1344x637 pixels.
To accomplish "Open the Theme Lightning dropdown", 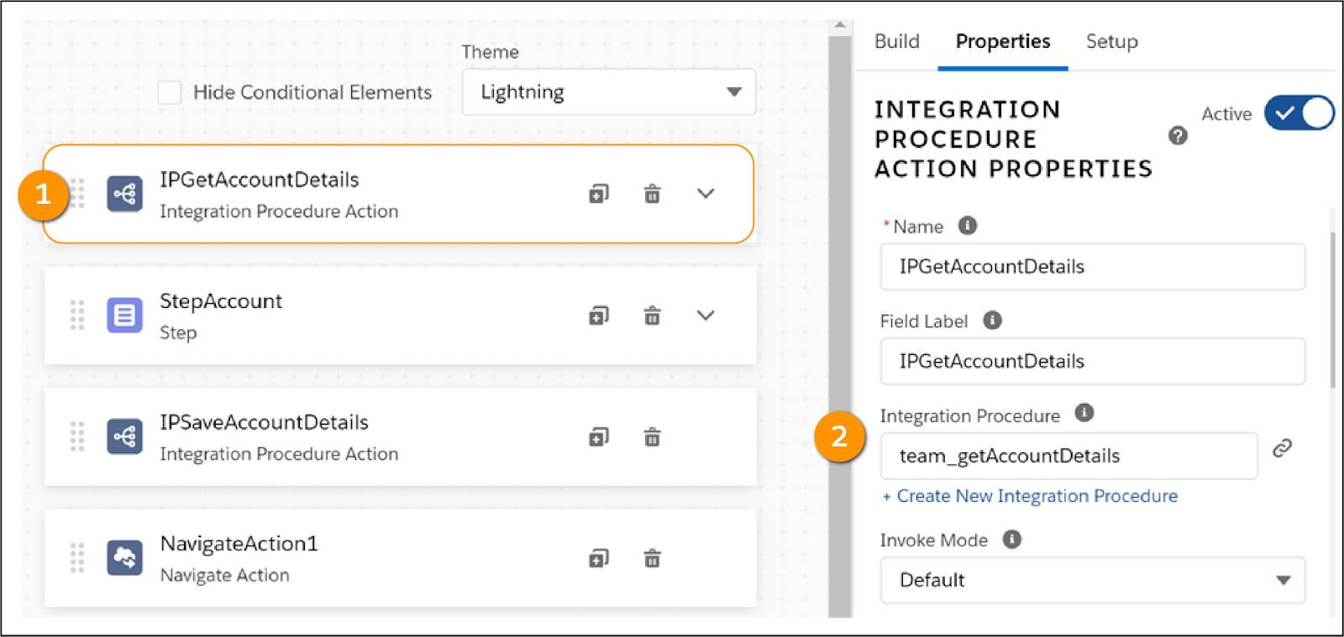I will click(608, 92).
